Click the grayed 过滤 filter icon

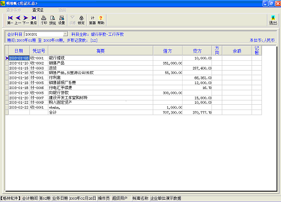72,20
